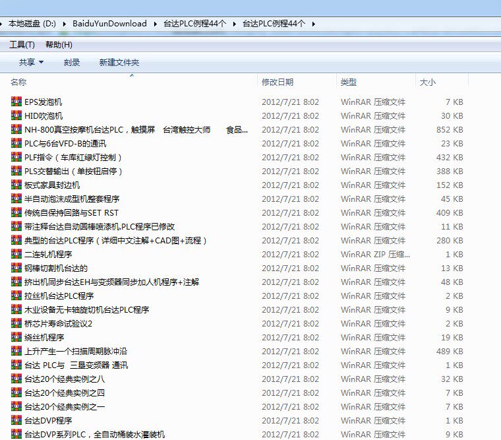Expand the arrow after 本地磁盘 (D:)
The image size is (501, 440).
tap(64, 24)
